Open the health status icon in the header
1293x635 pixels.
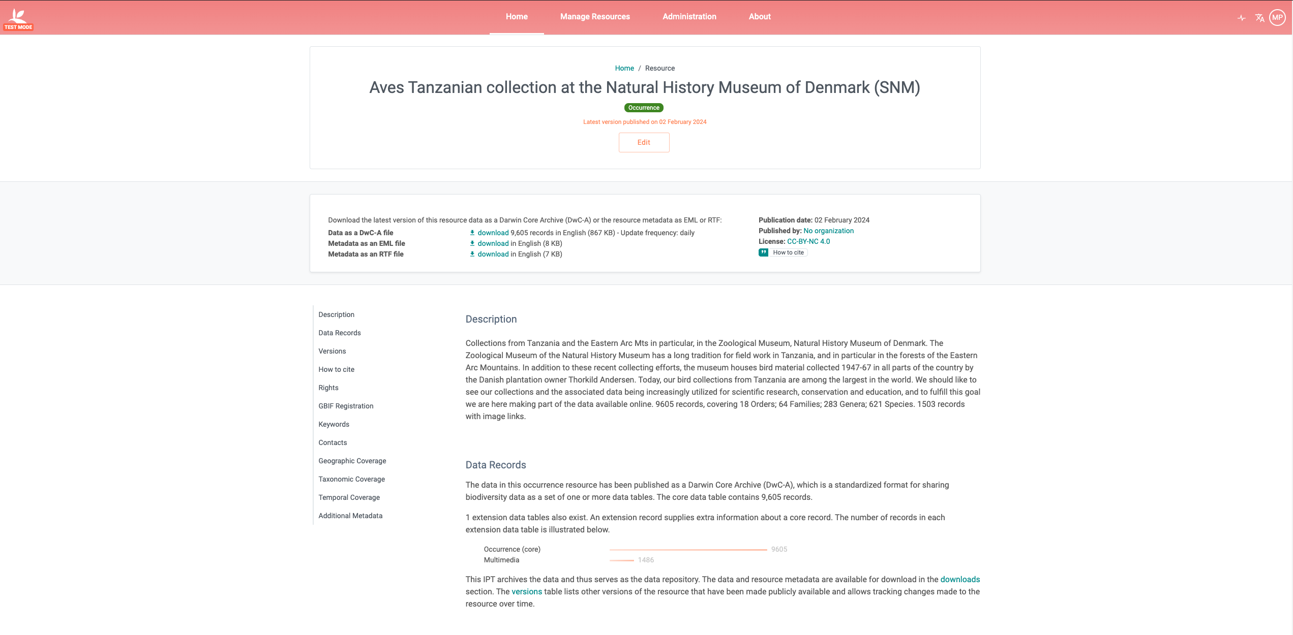pyautogui.click(x=1242, y=18)
